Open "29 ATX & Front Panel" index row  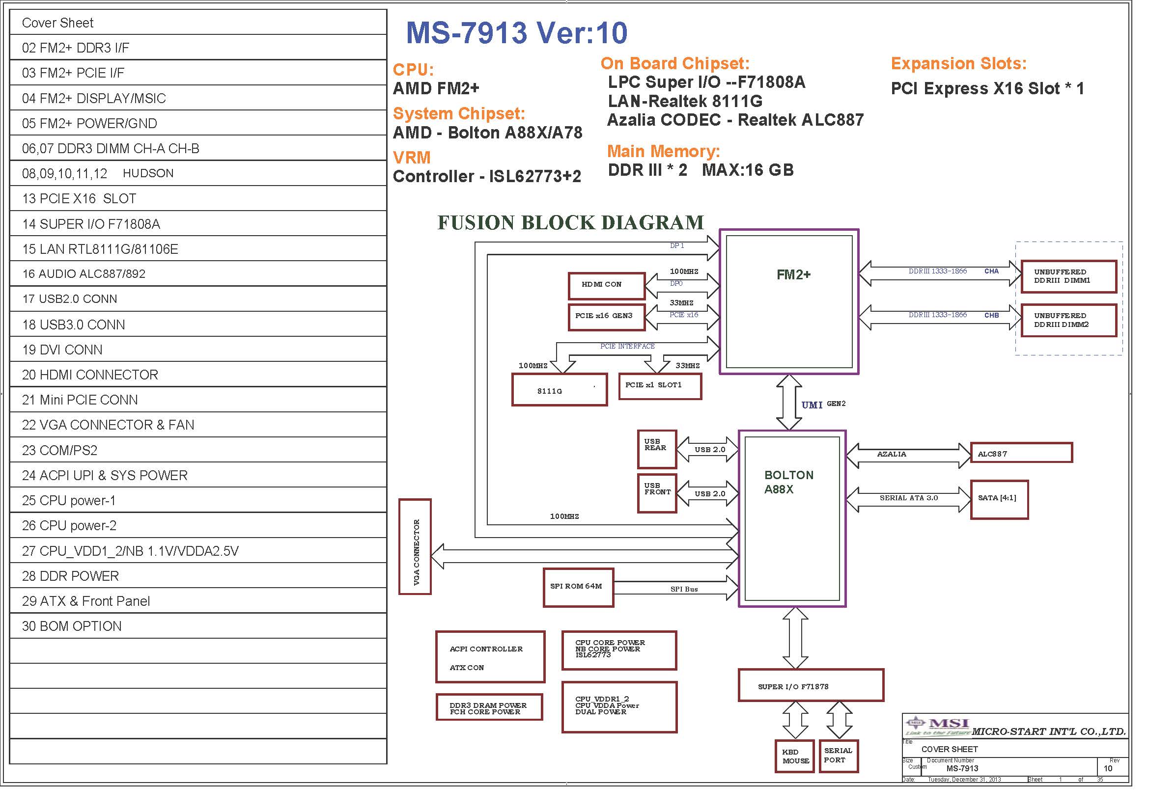coord(198,601)
